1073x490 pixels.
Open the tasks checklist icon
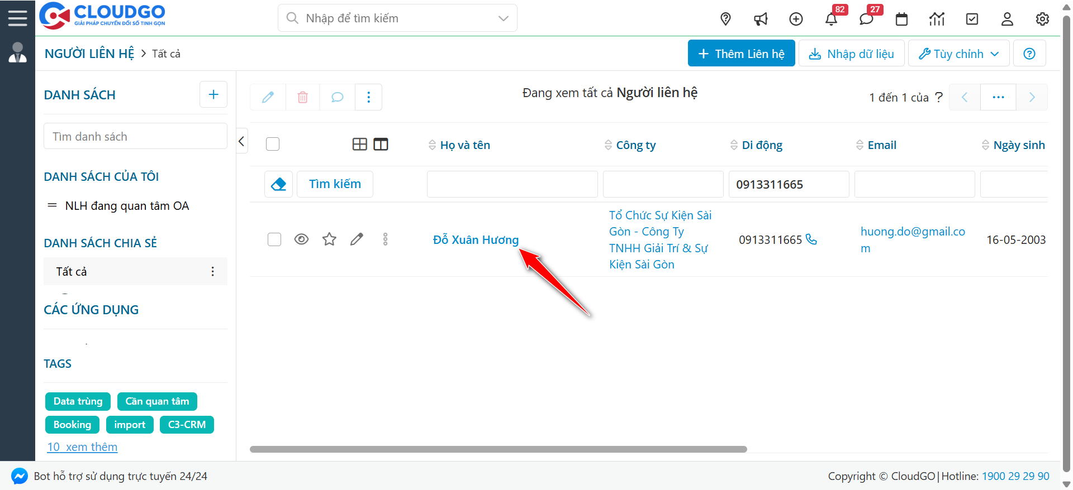pos(972,19)
